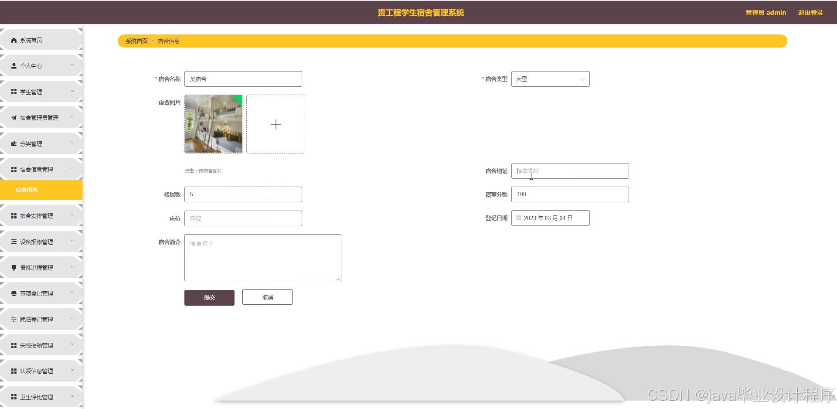837x409 pixels.
Task: Open the 认领信息管理 menu
Action: (x=41, y=371)
